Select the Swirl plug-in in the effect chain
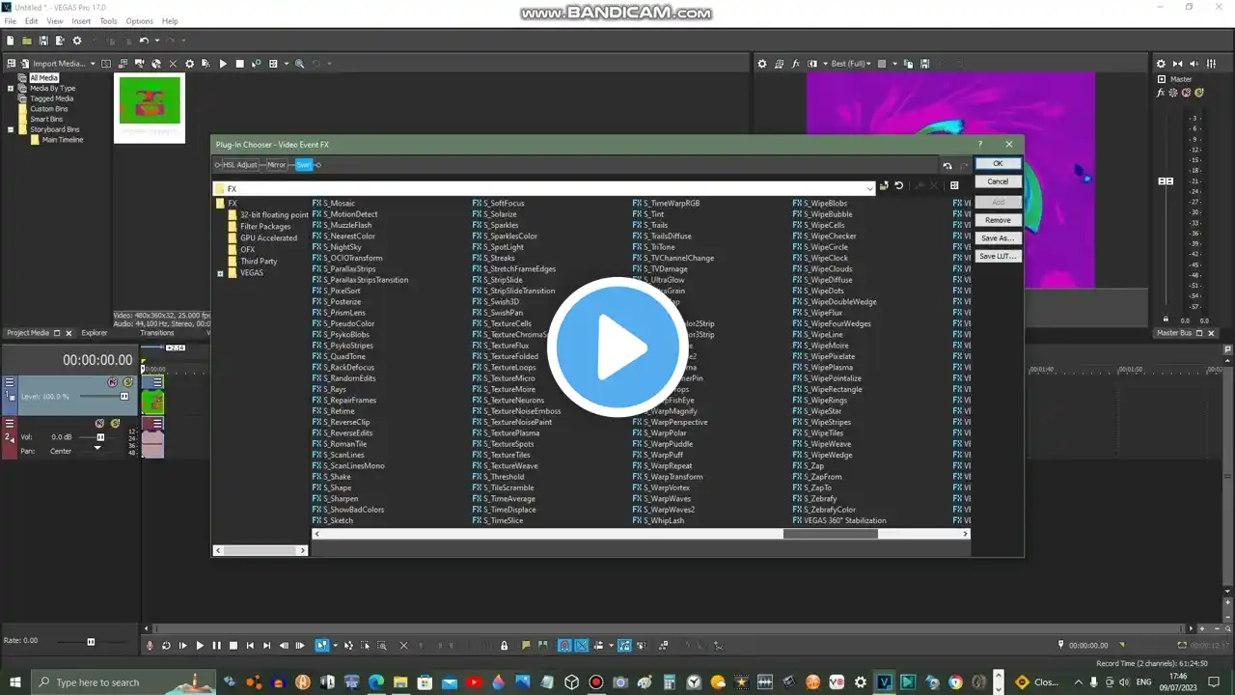The width and height of the screenshot is (1235, 695). (303, 165)
